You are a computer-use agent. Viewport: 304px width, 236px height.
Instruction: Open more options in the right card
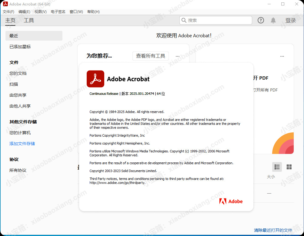(282, 56)
